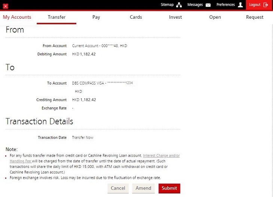Open the Preferences text link
The height and width of the screenshot is (197, 273).
pos(226,5)
